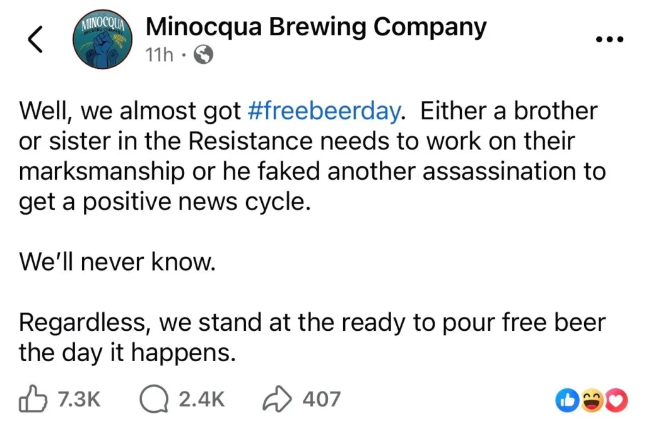Click the "We'll never know." text line

117,262
